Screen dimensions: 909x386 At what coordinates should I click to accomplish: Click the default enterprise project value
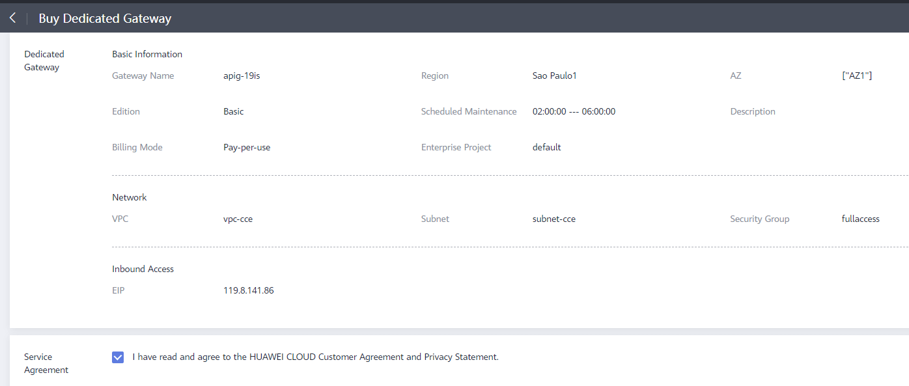tap(546, 147)
